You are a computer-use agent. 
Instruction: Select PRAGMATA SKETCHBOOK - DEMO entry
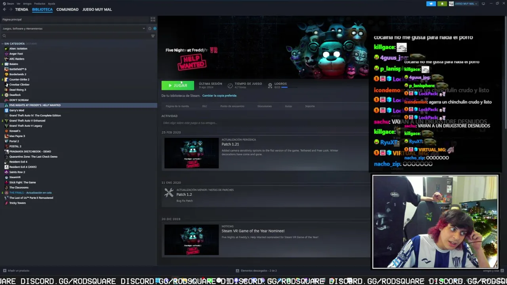tap(30, 152)
